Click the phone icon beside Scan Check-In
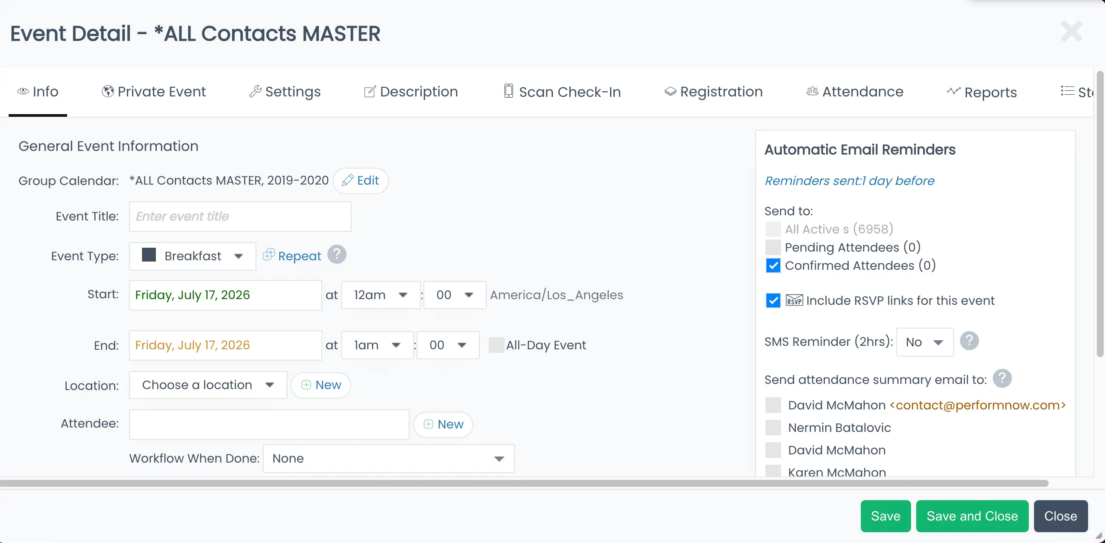The width and height of the screenshot is (1105, 543). (509, 91)
